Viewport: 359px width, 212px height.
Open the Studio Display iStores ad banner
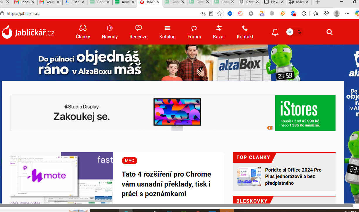click(173, 113)
